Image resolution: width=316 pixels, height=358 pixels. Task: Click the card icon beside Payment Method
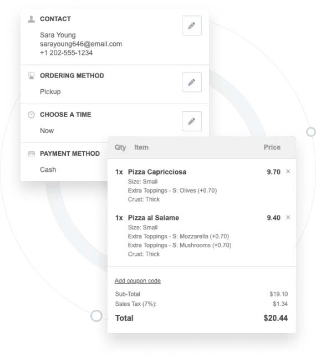(31, 154)
